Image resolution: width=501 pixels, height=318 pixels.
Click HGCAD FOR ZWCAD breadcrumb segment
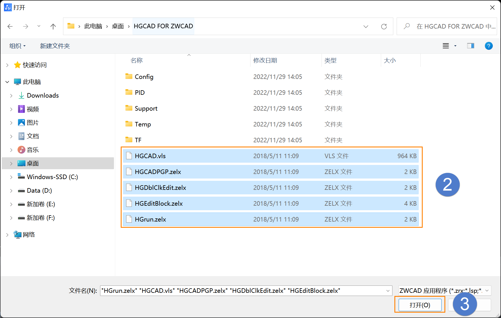[x=163, y=26]
